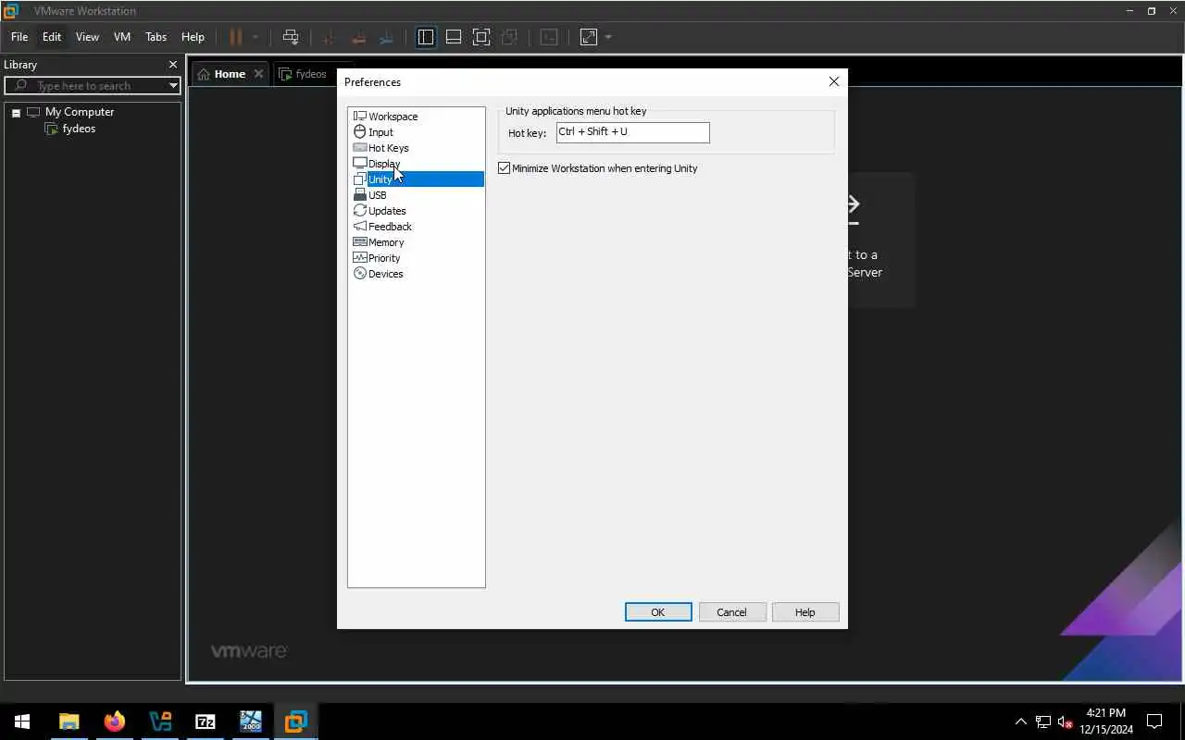
Task: Select Hot Keys in the Preferences list
Action: point(388,148)
